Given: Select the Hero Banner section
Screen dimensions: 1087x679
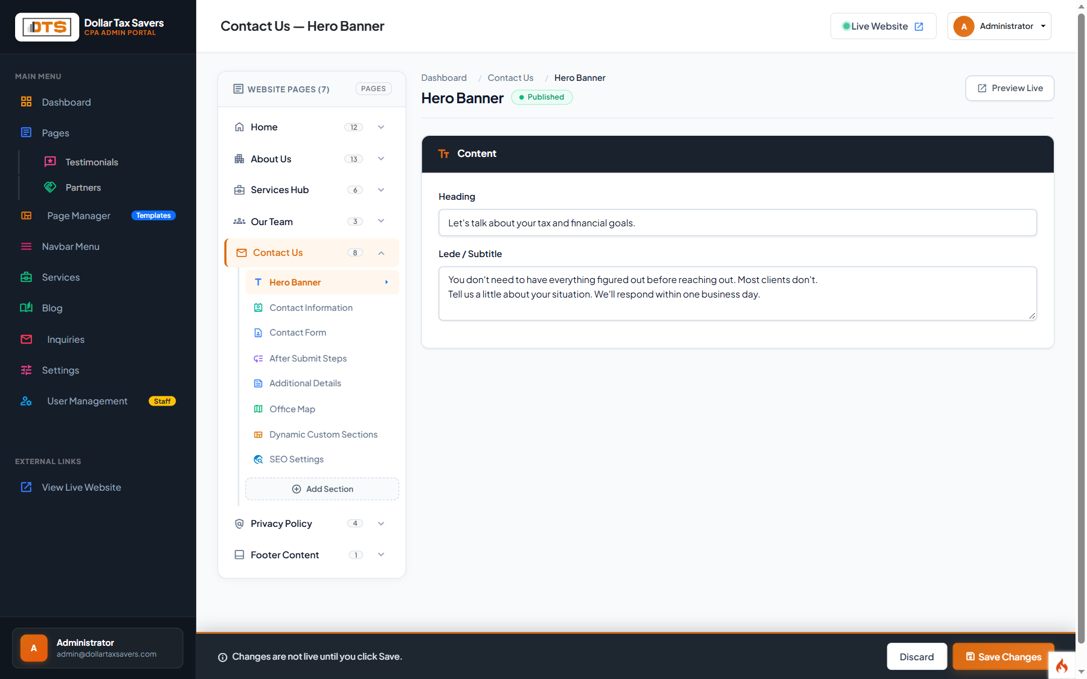Looking at the screenshot, I should 322,282.
